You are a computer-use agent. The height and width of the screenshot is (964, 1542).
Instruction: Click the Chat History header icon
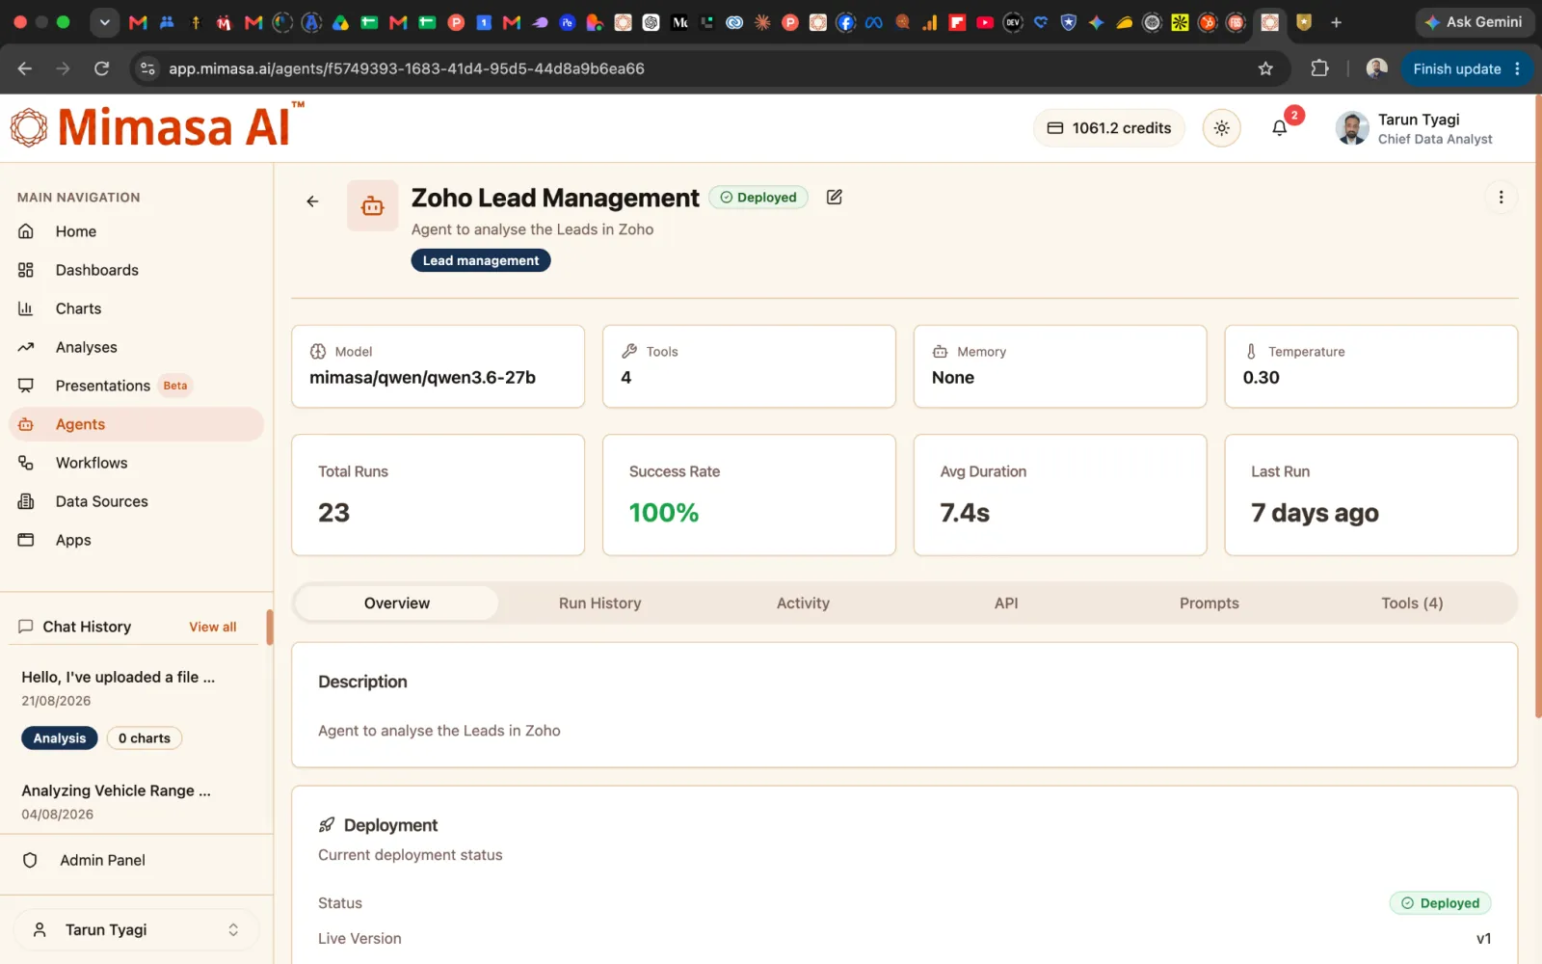pyautogui.click(x=26, y=627)
